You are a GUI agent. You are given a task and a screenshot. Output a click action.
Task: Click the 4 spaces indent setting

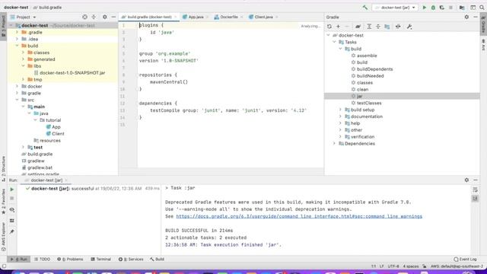tap(411, 266)
